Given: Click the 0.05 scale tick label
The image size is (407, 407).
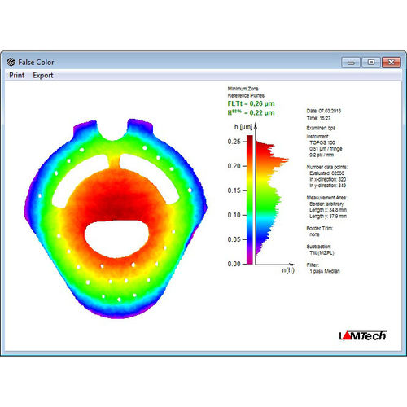Looking at the screenshot, I should 234,239.
